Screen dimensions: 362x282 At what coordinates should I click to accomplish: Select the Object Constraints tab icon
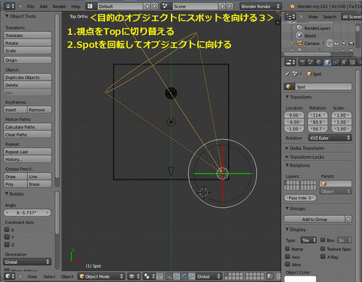(x=336, y=62)
